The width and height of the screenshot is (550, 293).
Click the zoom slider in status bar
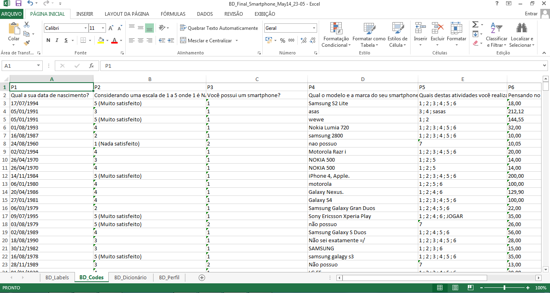tap(504, 288)
